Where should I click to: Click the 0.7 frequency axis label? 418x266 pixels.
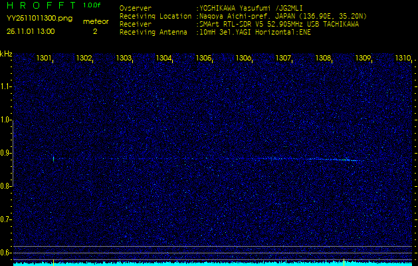(6, 219)
